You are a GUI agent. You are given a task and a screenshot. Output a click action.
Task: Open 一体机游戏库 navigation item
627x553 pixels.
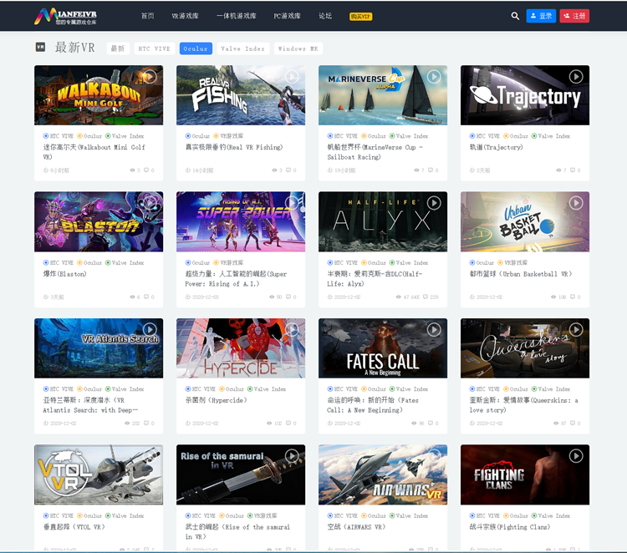[x=237, y=16]
